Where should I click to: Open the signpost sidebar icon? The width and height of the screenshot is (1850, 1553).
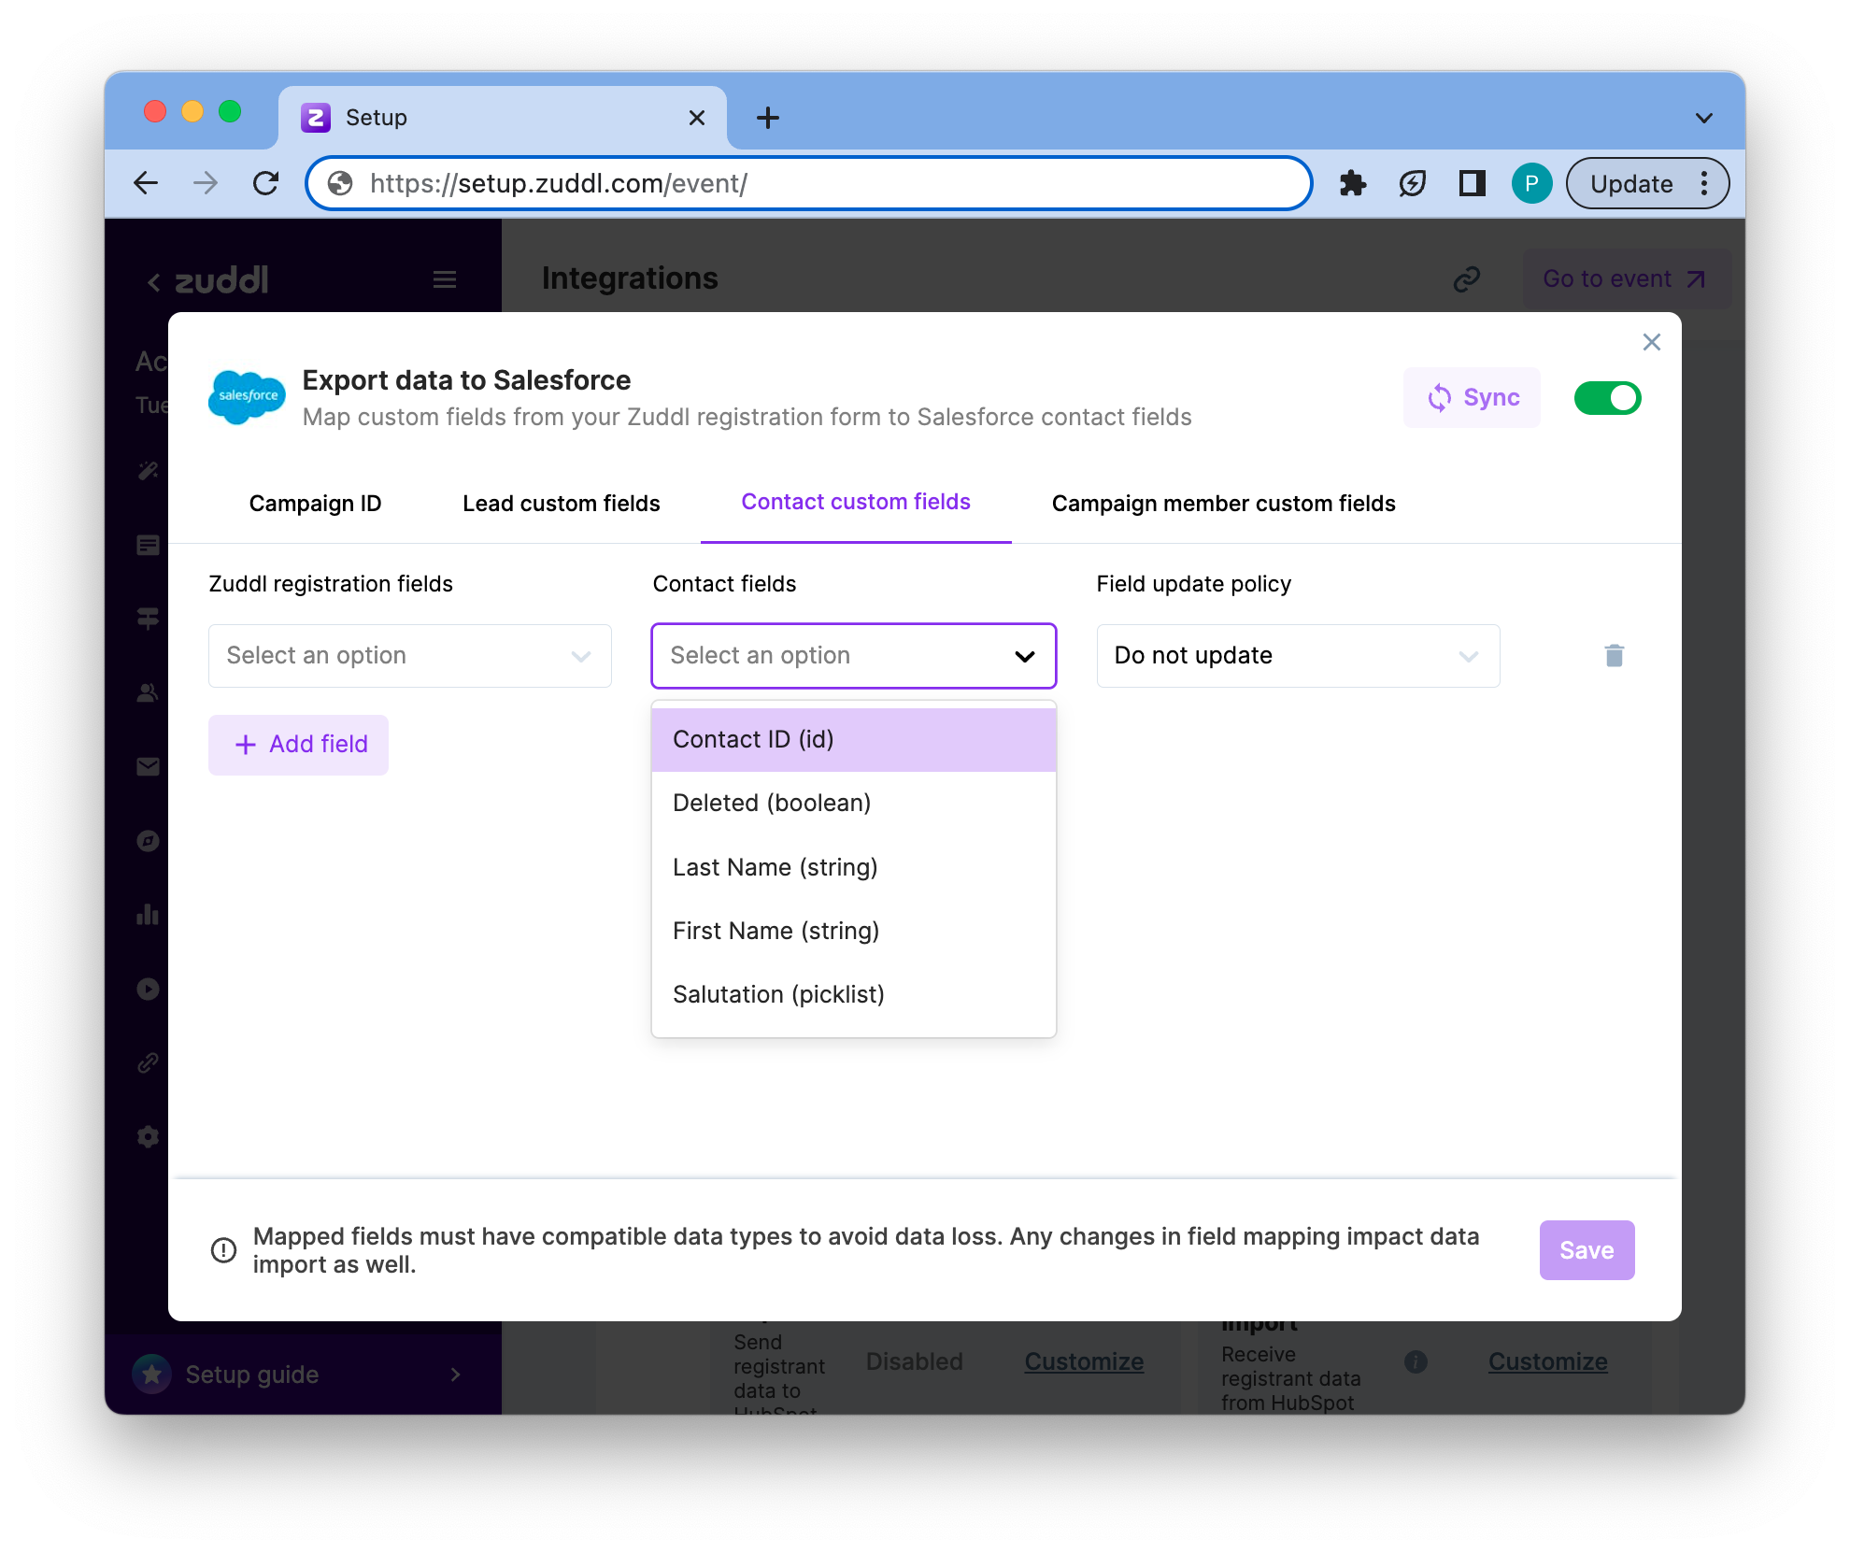[148, 619]
